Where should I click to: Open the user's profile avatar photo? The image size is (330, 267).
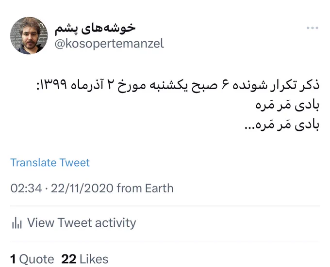point(29,35)
